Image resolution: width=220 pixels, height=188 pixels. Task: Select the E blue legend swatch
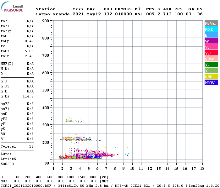pos(211,35)
